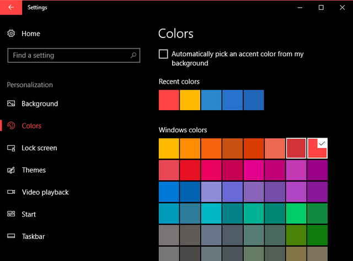Screen dimensions: 353x261
Task: Open Taskbar settings page
Action: [33, 236]
